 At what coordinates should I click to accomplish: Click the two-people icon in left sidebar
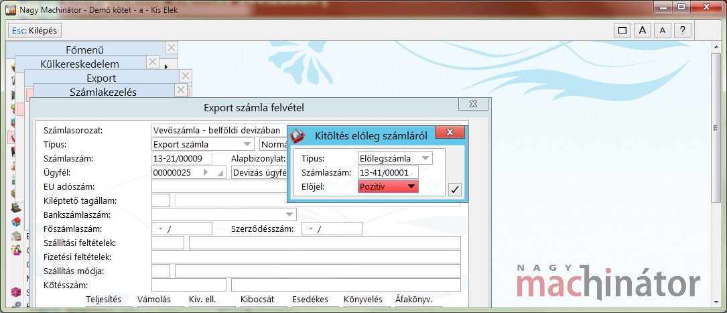[x=16, y=251]
